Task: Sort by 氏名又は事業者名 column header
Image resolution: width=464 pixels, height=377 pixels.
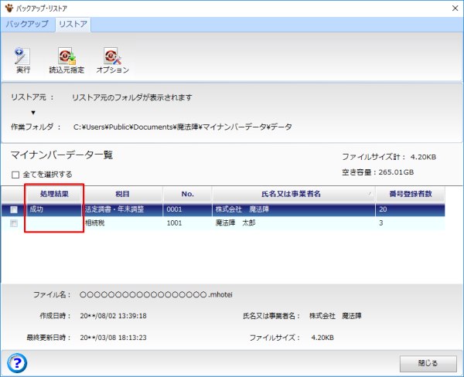Action: 290,194
